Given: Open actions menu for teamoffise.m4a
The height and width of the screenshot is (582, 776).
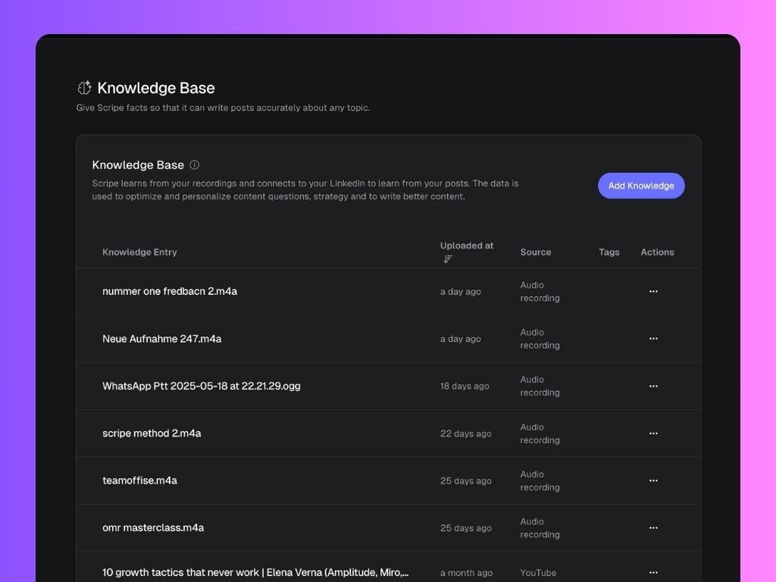Looking at the screenshot, I should (653, 480).
